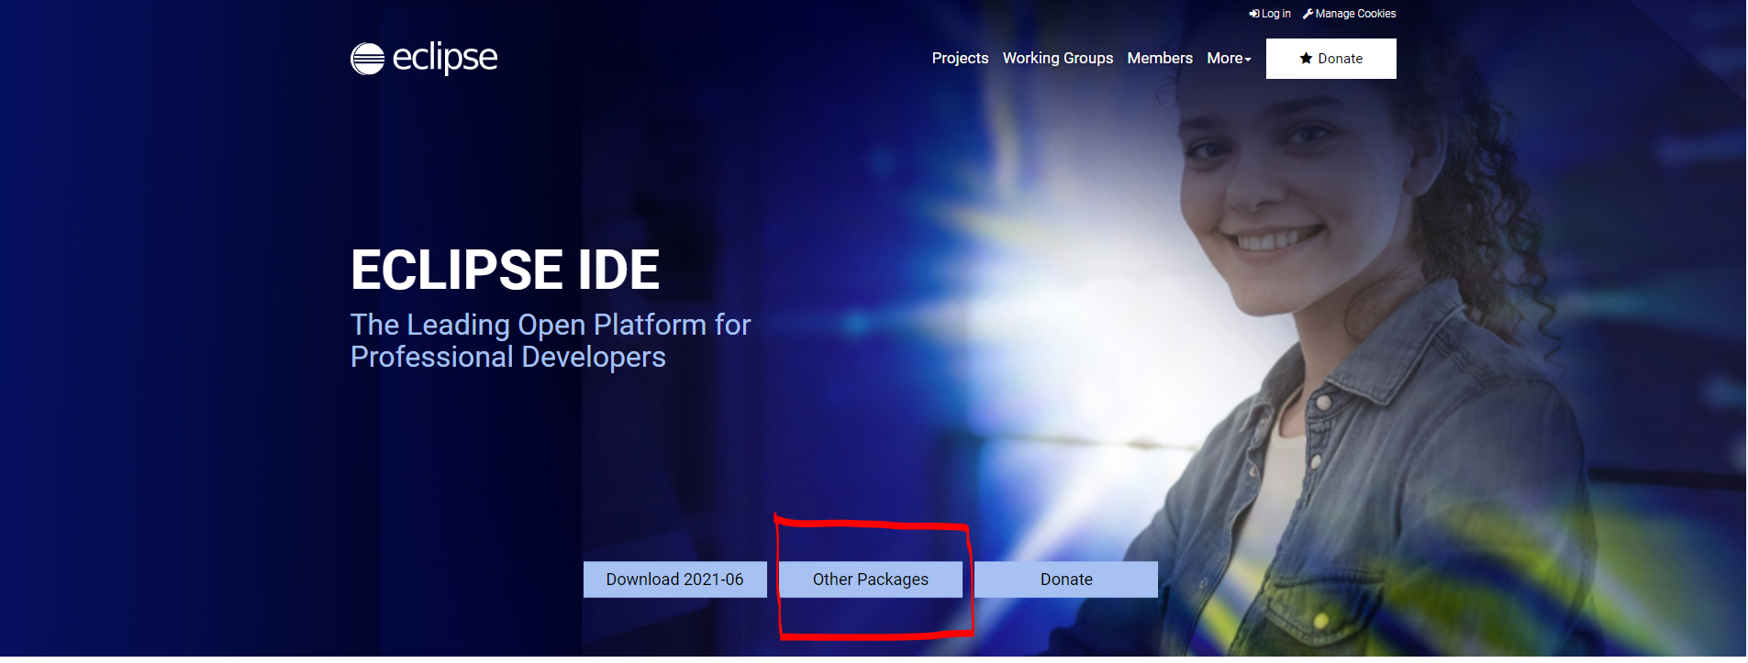This screenshot has height=663, width=1748.
Task: Go to Working Groups
Action: click(x=1058, y=58)
